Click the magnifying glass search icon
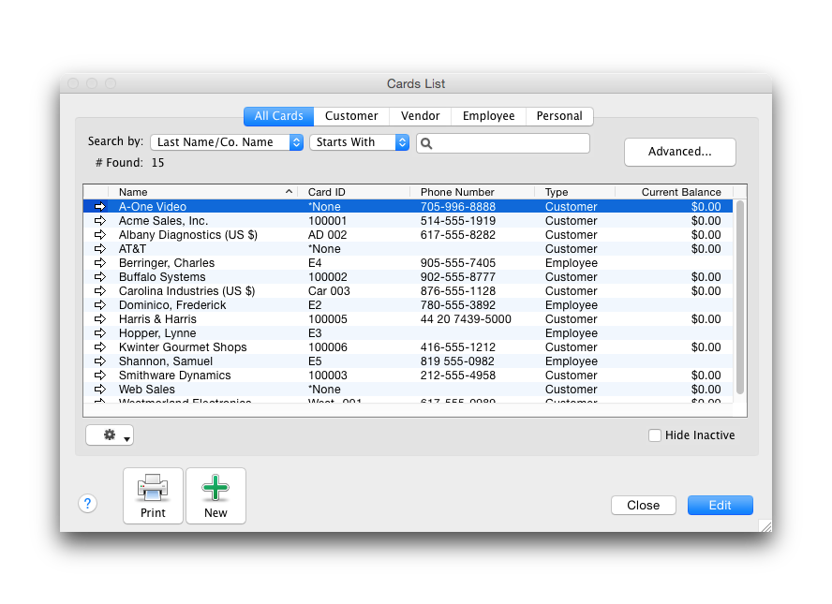 pos(425,143)
